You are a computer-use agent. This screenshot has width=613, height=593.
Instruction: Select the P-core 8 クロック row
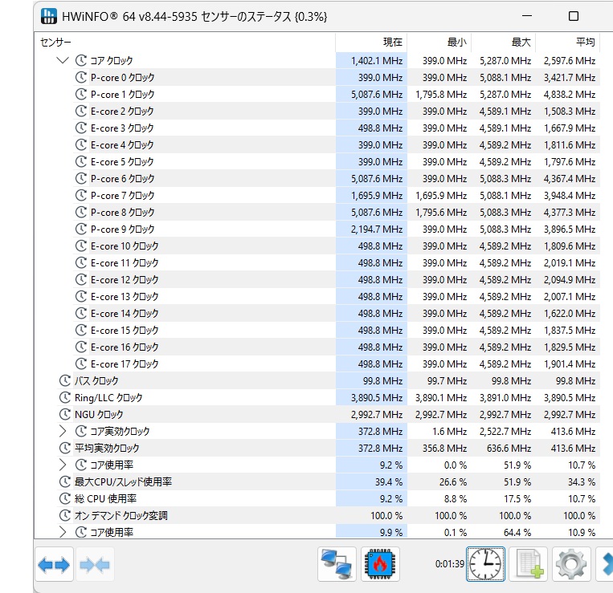336,213
